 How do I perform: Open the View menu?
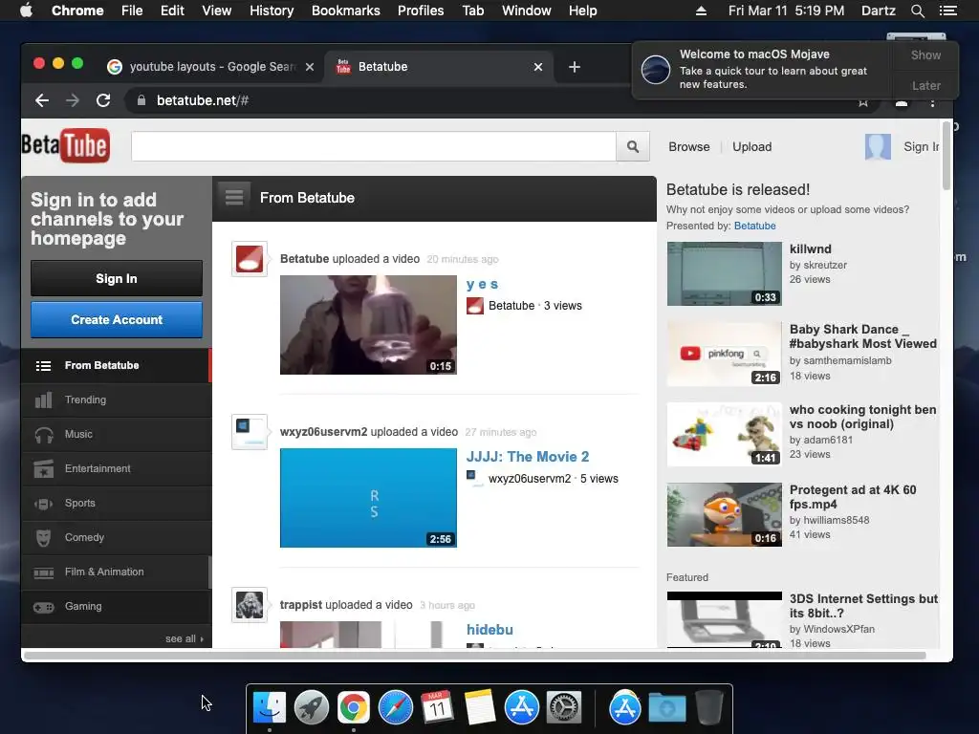pos(217,11)
